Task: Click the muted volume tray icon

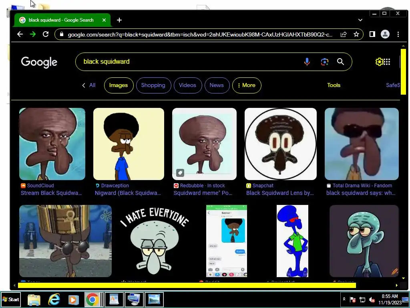Action: tap(372, 299)
